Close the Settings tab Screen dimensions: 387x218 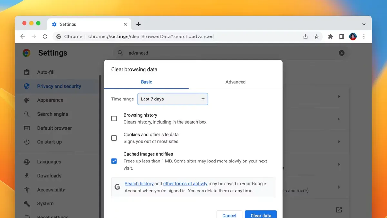point(125,24)
